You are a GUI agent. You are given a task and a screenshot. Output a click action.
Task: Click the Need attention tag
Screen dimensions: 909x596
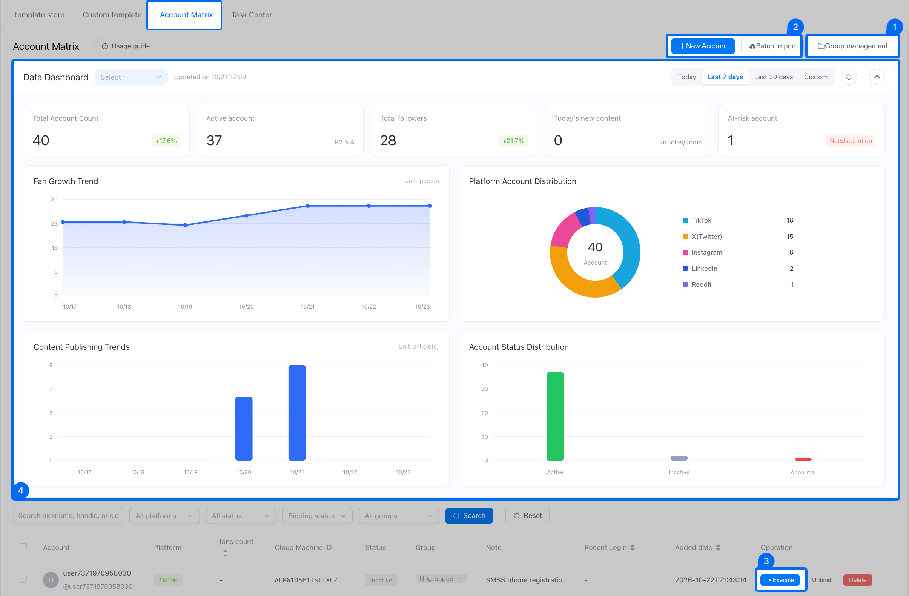(x=851, y=141)
